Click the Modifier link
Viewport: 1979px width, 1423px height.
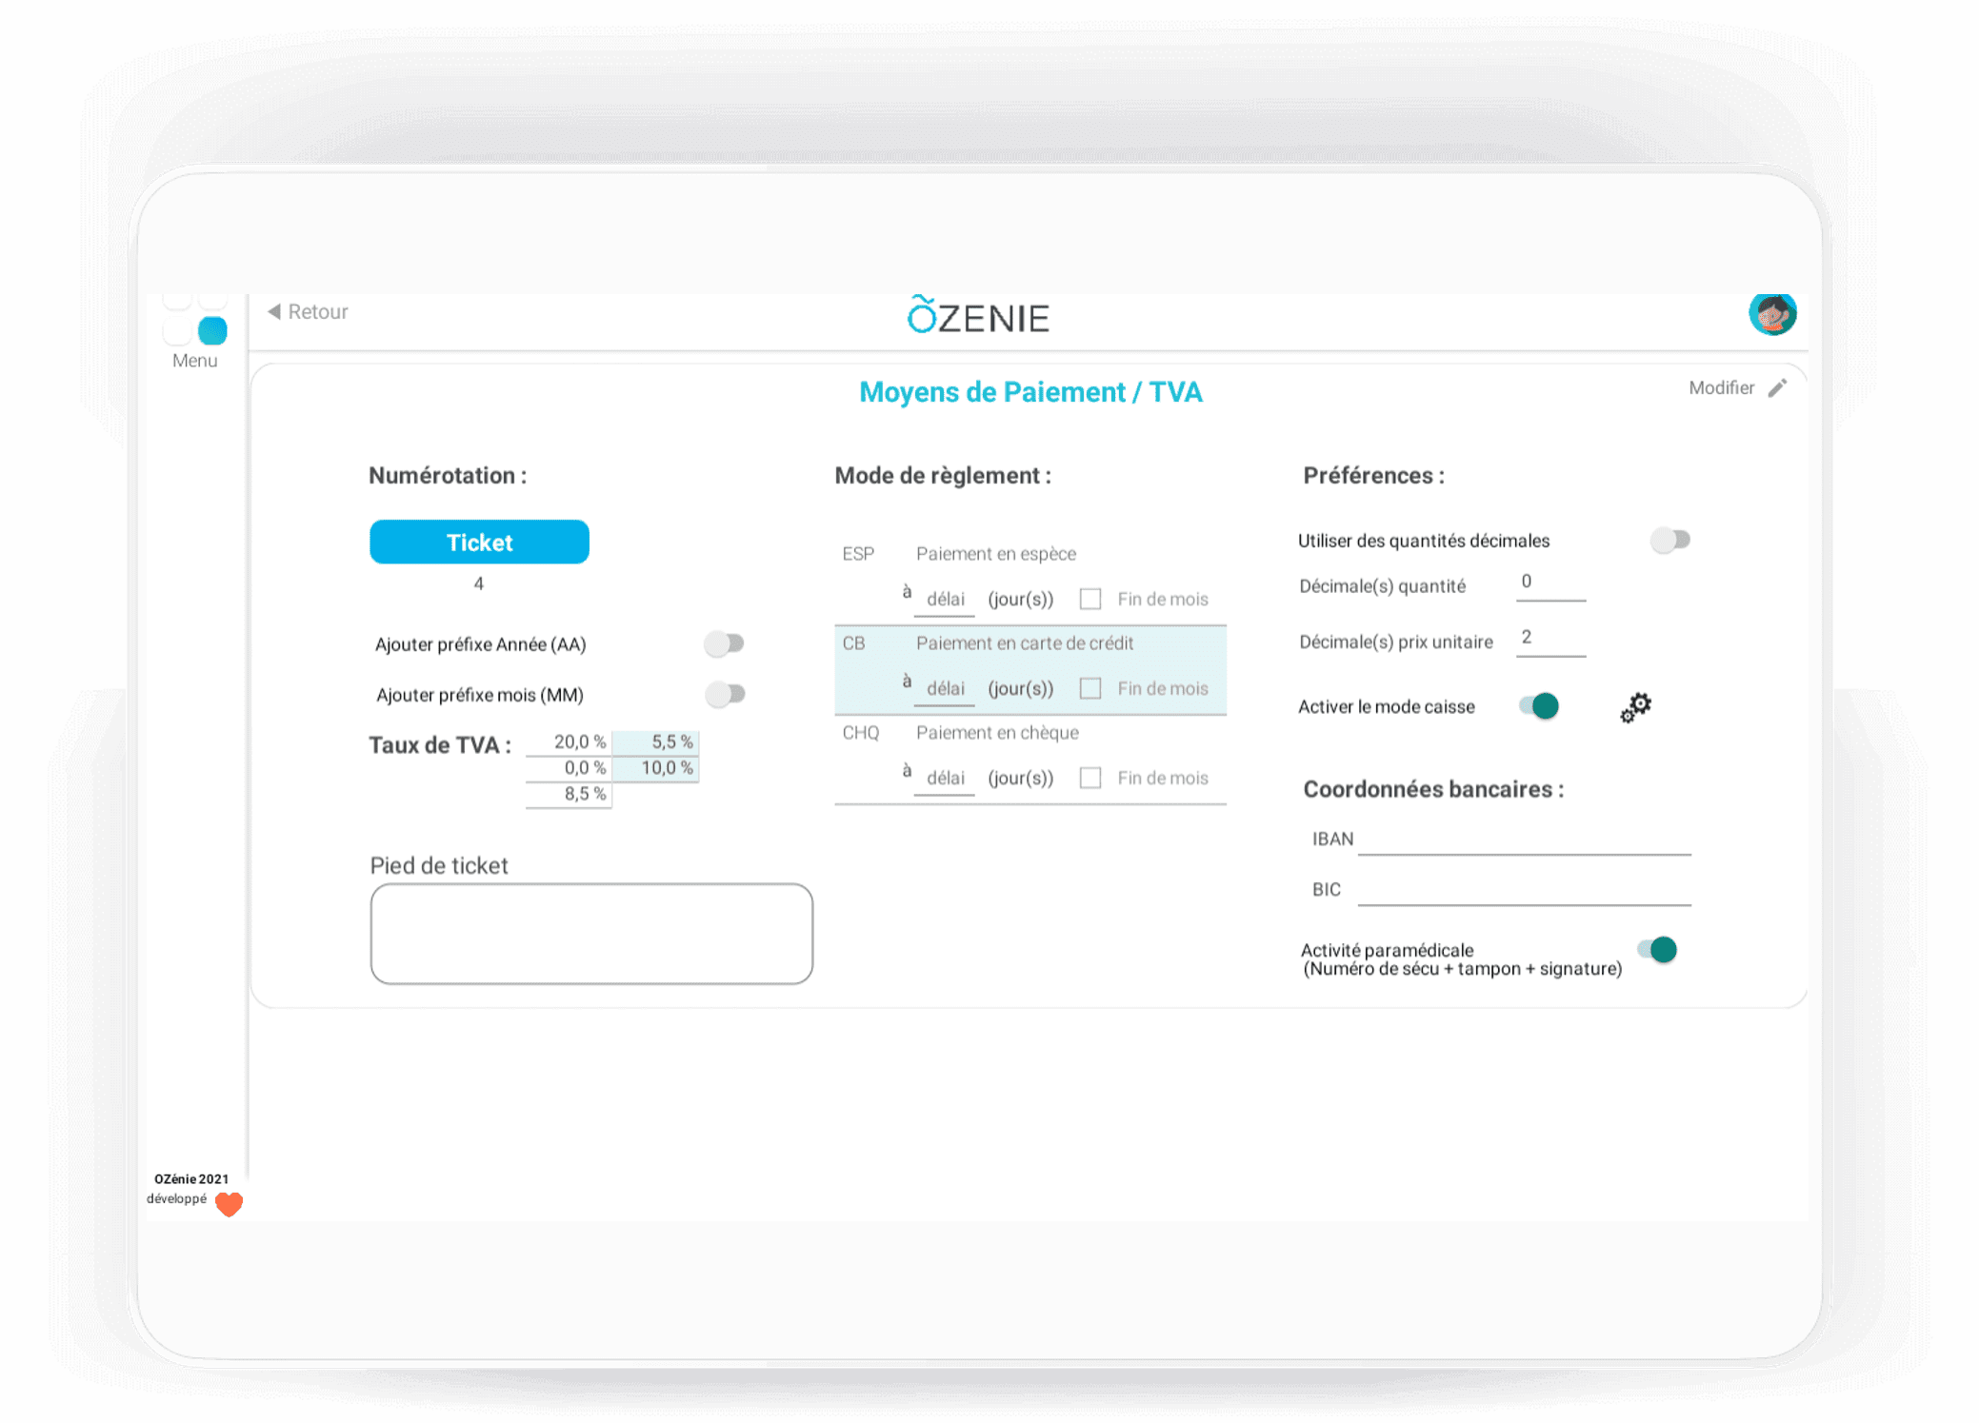(1721, 388)
